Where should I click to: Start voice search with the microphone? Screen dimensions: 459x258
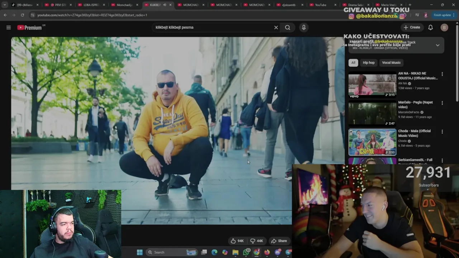pos(304,28)
